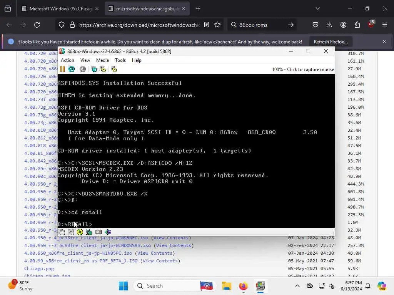Click the D:\RETAIL> prompt in emulator screen
The image size is (394, 295).
point(75,224)
